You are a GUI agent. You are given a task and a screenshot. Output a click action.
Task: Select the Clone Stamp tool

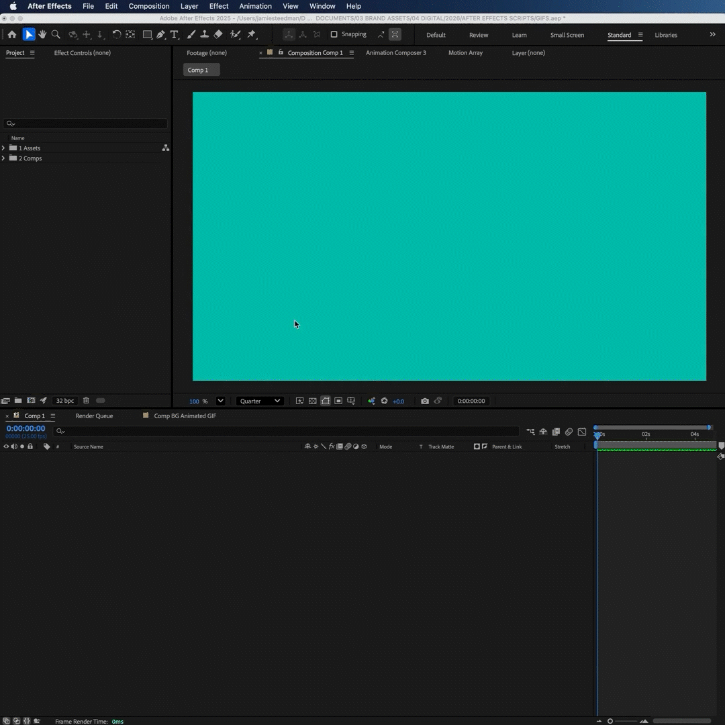click(205, 34)
